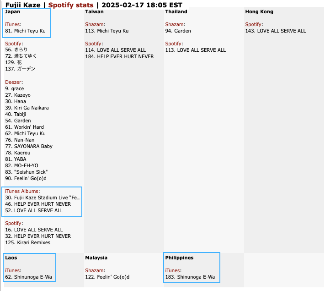325x291 pixels.
Task: Select "62. Shinunoga E-Wa" under Laos
Action: (29, 277)
